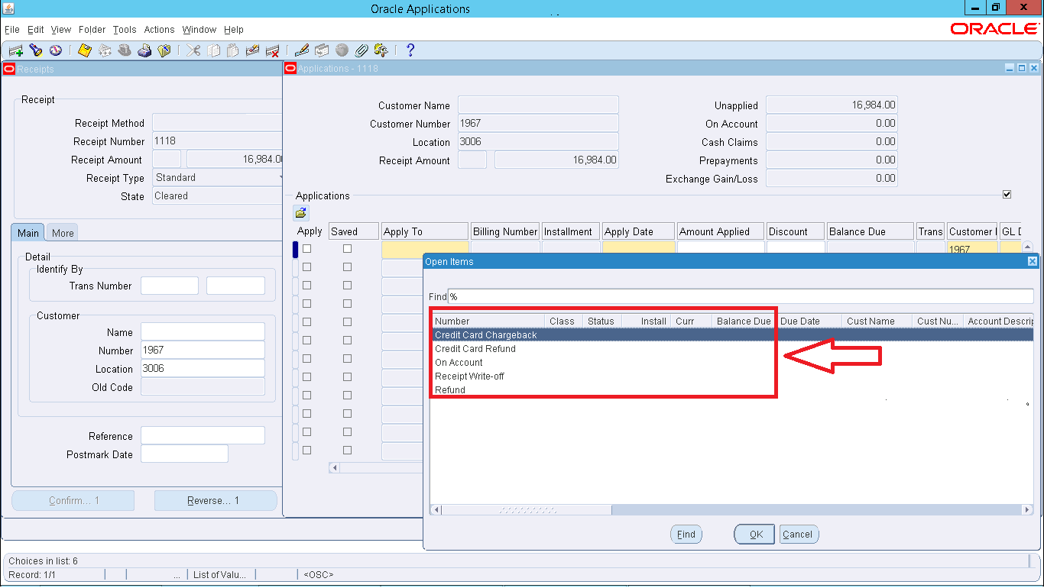1044x588 pixels.
Task: Toggle the checked box right of the Applications heading
Action: tap(1007, 195)
